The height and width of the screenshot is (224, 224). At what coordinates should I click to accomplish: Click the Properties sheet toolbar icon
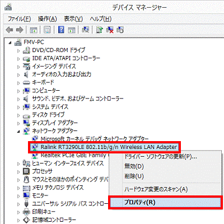(x=47, y=30)
